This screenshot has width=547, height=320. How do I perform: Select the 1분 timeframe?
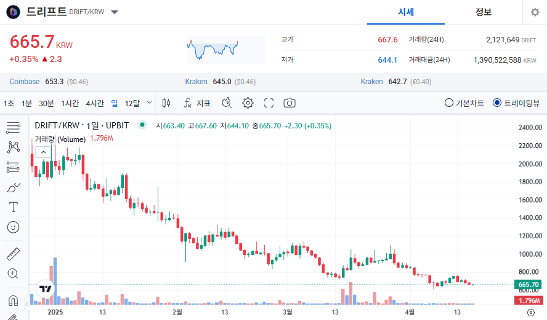point(26,103)
